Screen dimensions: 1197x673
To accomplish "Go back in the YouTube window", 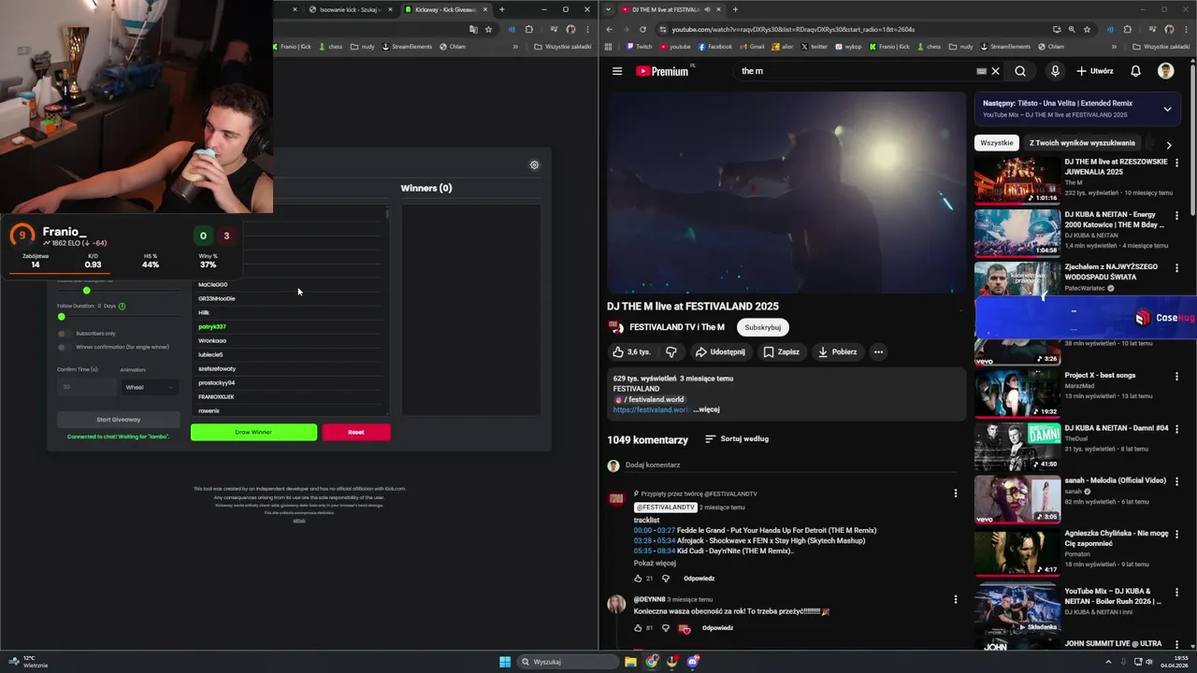I will coord(610,29).
